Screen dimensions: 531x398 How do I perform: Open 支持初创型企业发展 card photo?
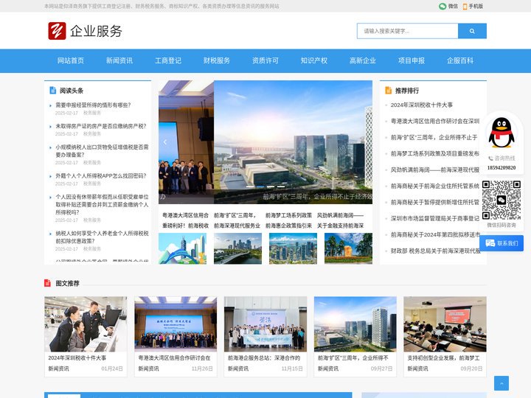[445, 324]
